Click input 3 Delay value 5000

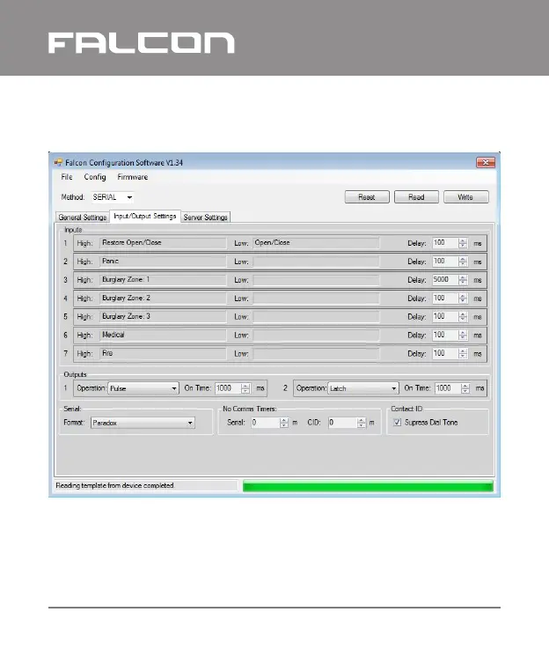pyautogui.click(x=445, y=280)
